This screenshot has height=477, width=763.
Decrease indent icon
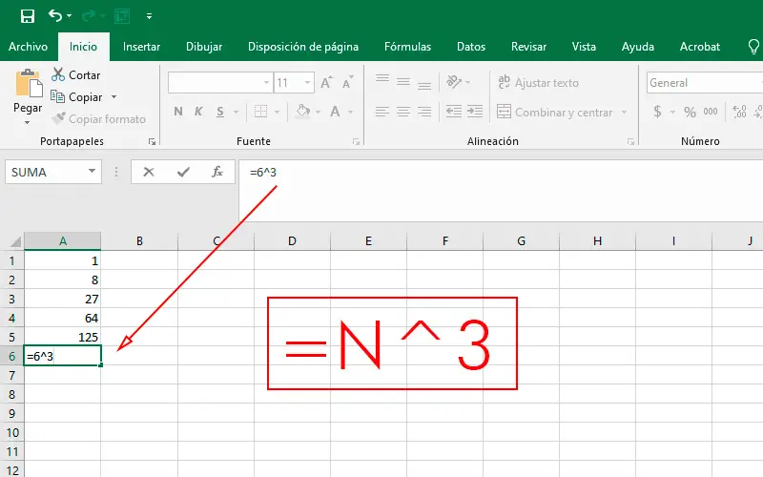pos(454,112)
